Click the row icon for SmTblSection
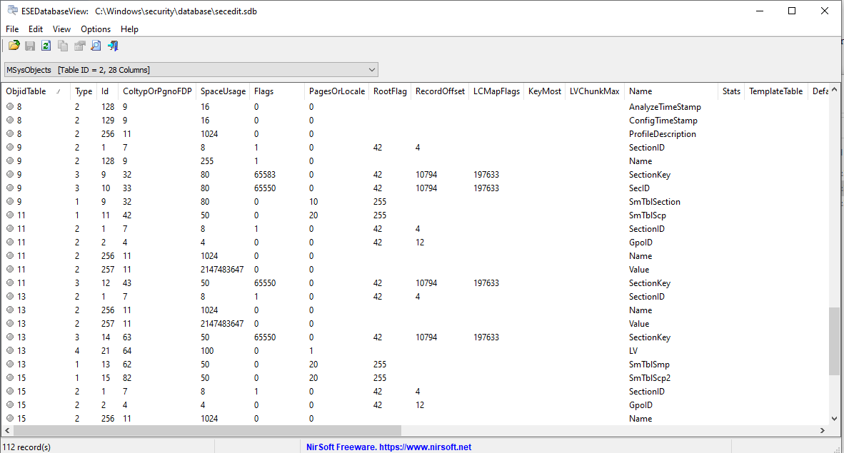The image size is (844, 453). 10,201
